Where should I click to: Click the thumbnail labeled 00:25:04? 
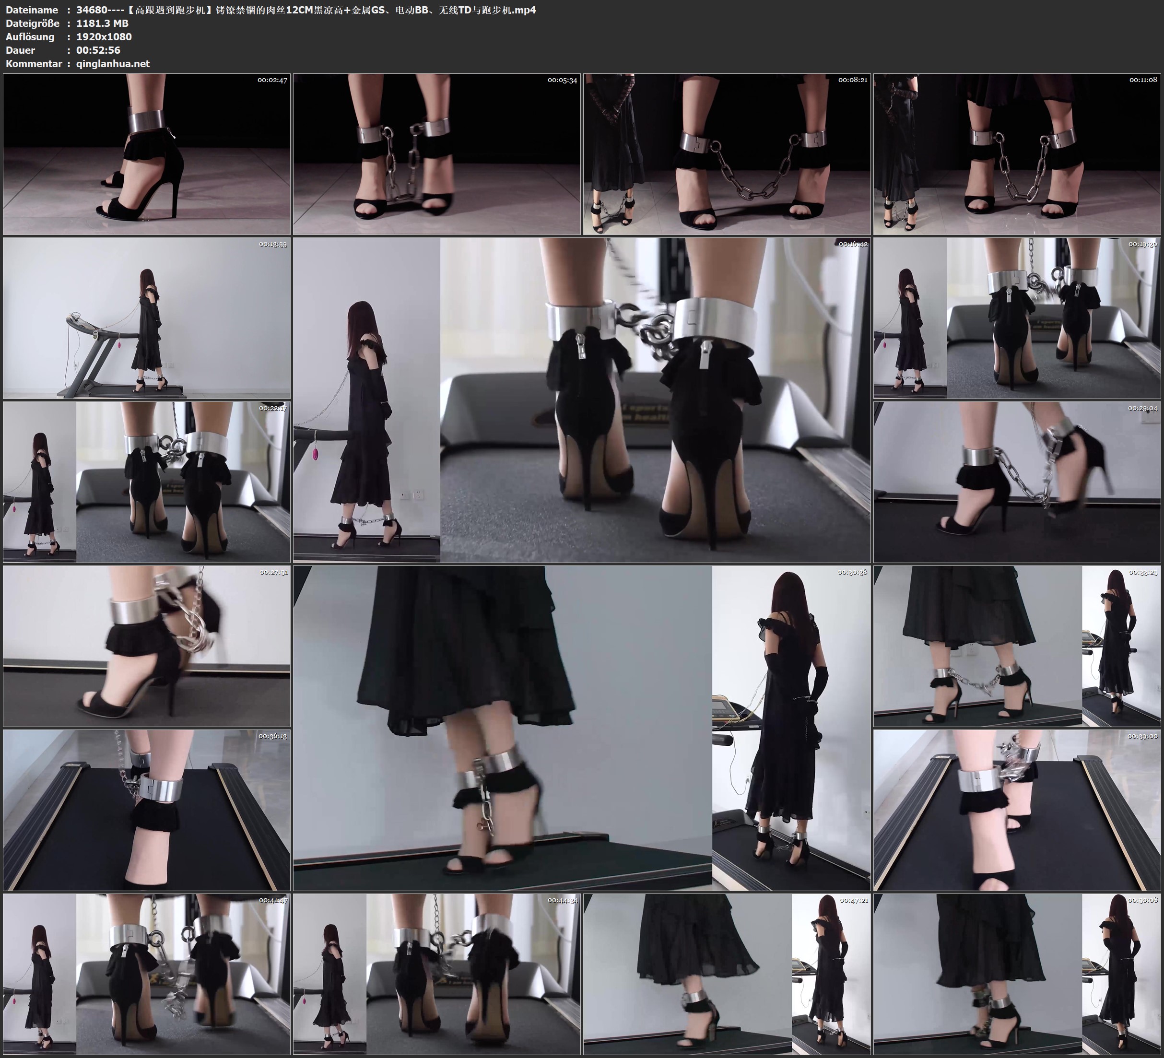click(x=1017, y=482)
